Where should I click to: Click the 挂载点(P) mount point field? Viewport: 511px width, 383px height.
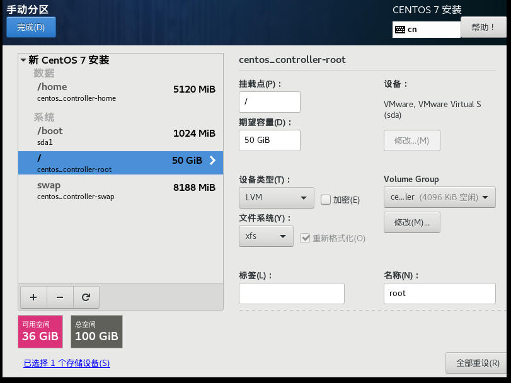tap(270, 102)
